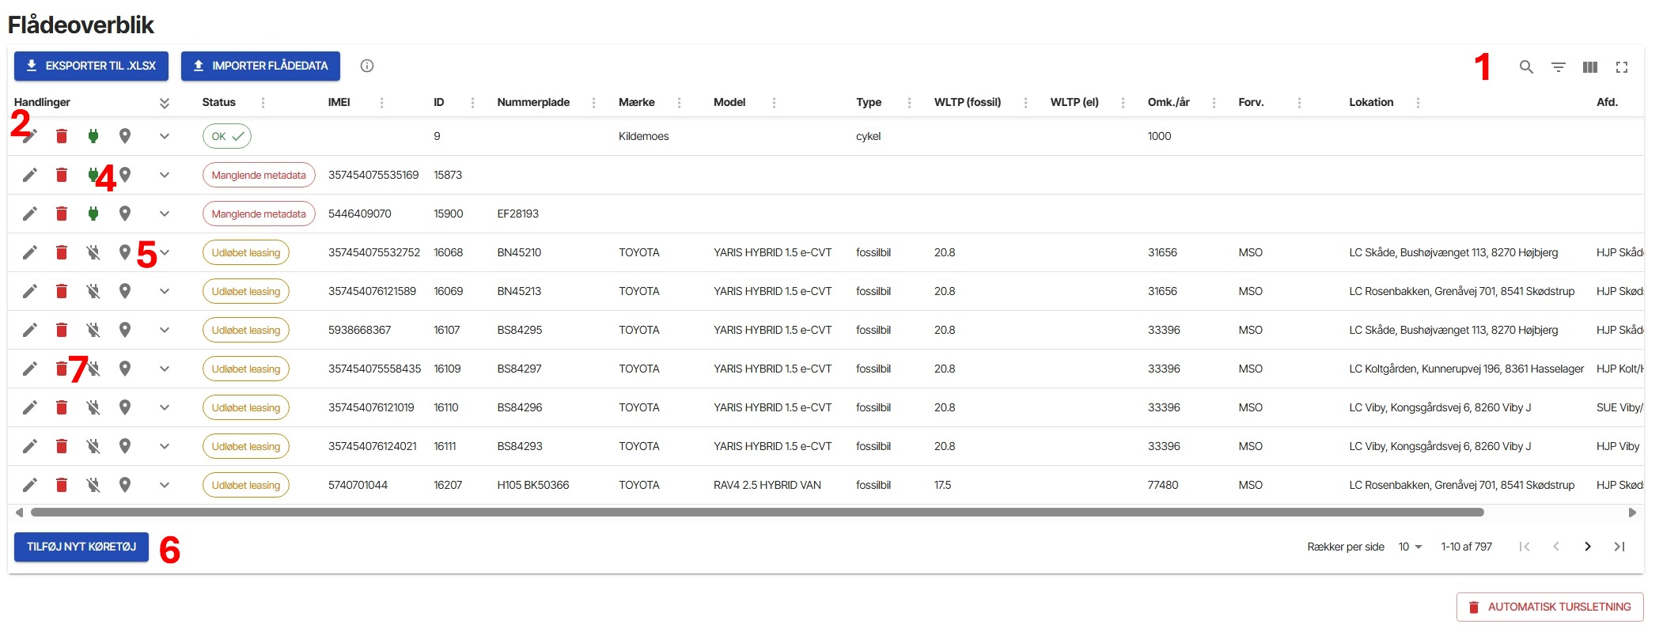Open Nummerplade column options menu
The height and width of the screenshot is (632, 1663).
pyautogui.click(x=593, y=103)
